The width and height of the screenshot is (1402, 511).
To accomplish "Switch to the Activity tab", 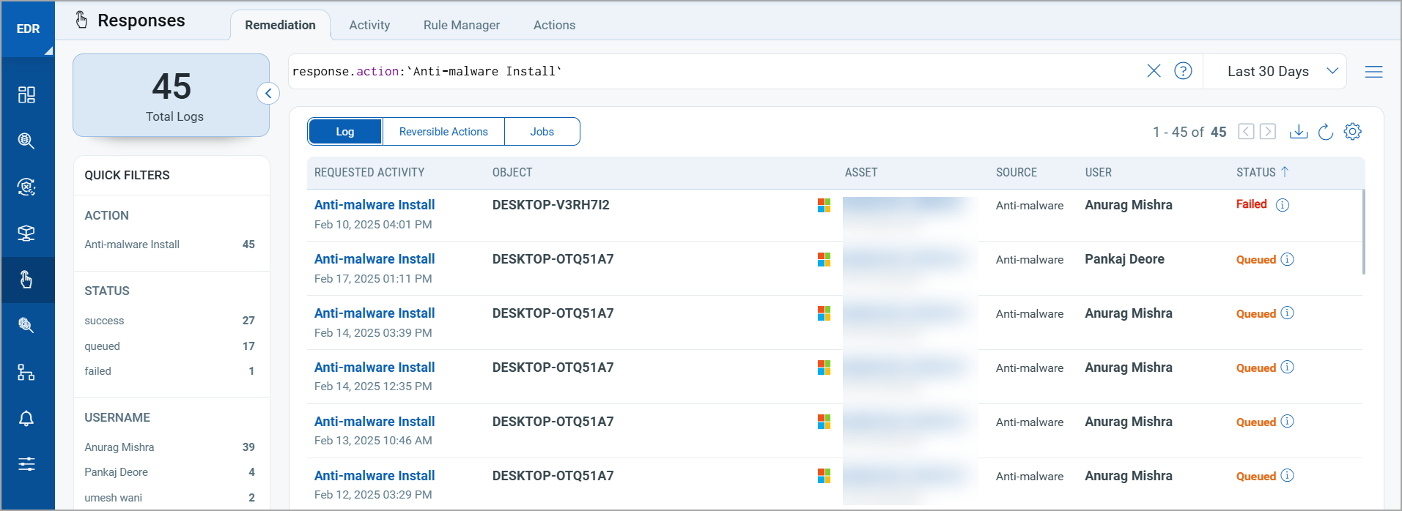I will point(369,25).
